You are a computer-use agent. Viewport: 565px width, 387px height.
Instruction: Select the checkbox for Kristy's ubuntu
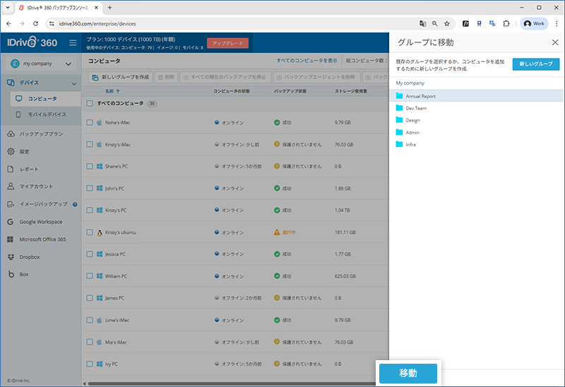coord(90,232)
